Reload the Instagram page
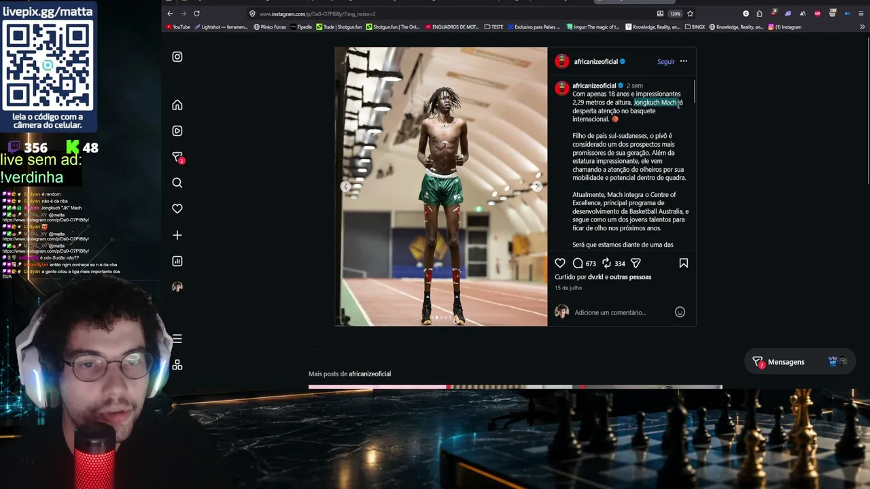870x489 pixels. 196,14
